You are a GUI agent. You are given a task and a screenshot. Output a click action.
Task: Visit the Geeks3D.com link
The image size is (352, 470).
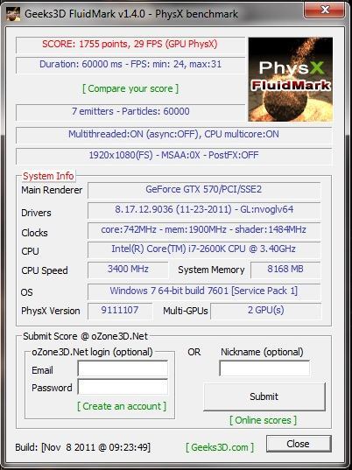click(220, 447)
